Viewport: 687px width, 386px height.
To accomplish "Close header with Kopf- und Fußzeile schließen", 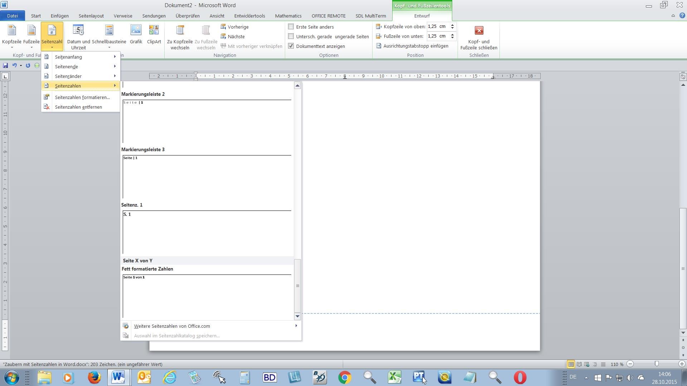I will point(479,37).
